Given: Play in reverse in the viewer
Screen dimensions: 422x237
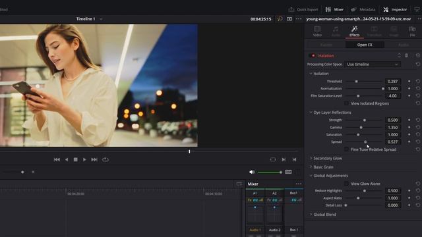Looking at the screenshot, I should pos(67,159).
